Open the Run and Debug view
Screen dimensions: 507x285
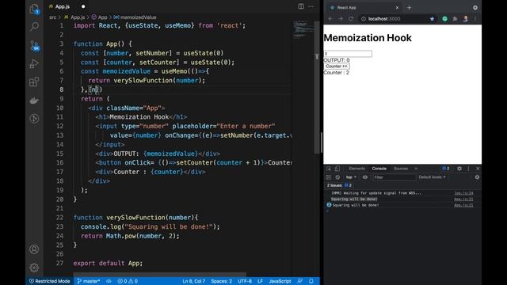[34, 63]
